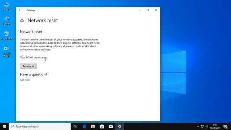Maximize the Settings window

[x=148, y=10]
